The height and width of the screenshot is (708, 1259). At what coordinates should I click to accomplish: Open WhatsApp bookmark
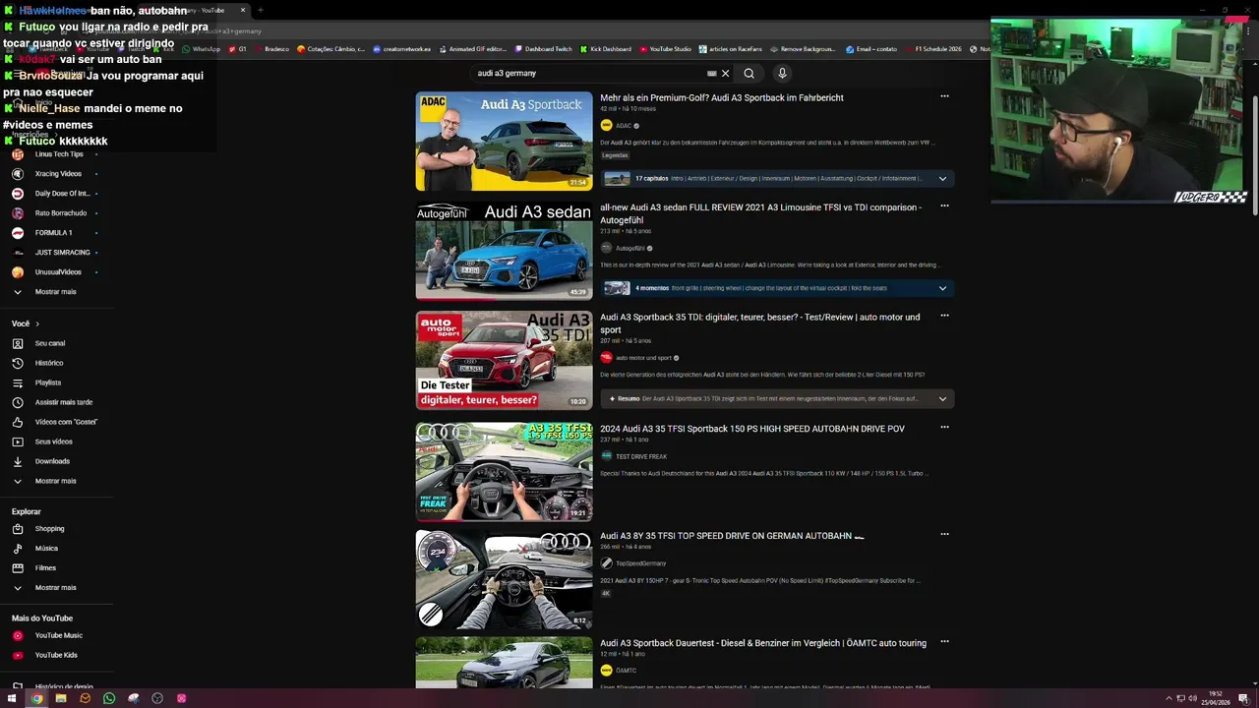(202, 49)
